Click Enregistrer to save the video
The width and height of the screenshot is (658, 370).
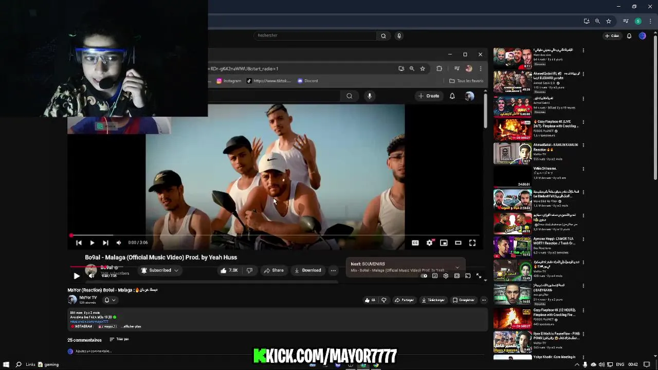pos(464,300)
